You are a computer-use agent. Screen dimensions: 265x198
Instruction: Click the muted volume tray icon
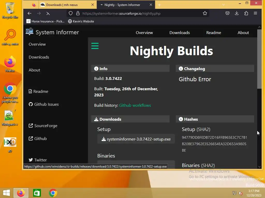(x=241, y=193)
